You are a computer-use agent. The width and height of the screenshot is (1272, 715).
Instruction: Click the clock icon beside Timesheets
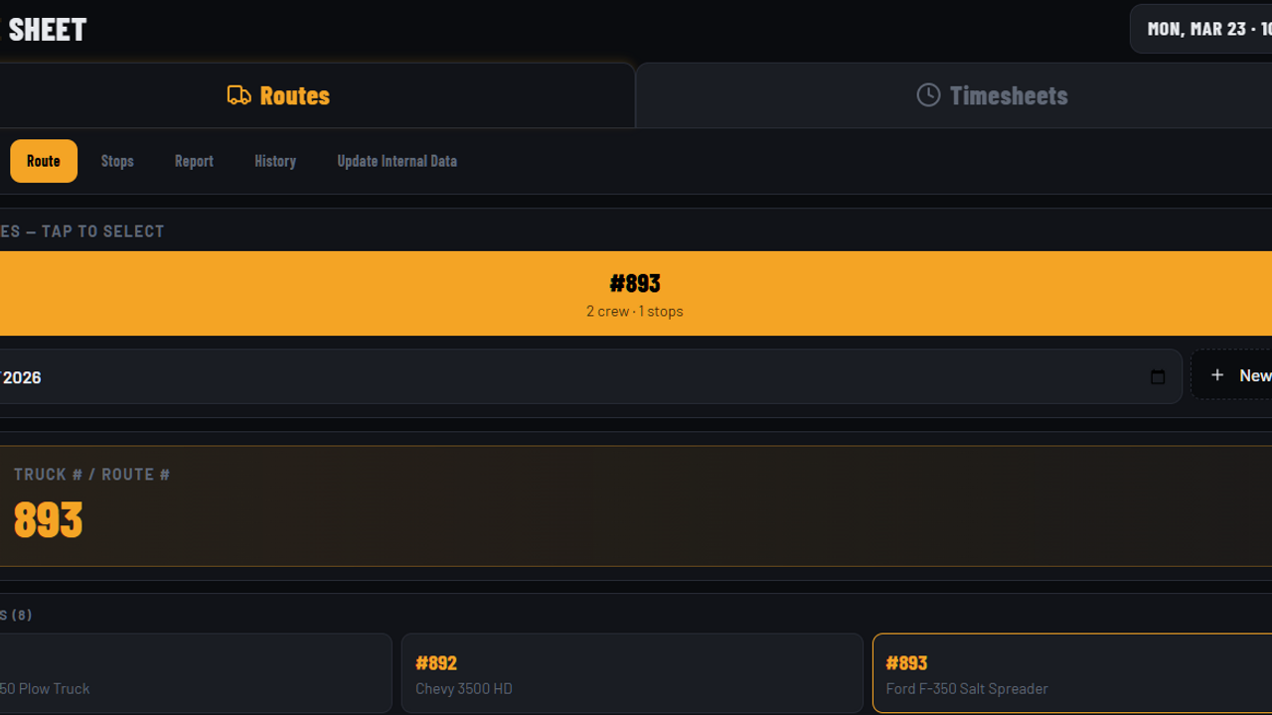point(928,94)
